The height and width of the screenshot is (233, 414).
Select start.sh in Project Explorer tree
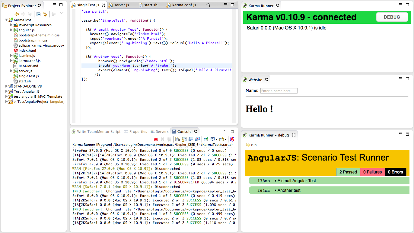pos(24,81)
